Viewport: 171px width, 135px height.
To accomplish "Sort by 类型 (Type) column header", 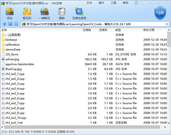I will [x=118, y=30].
